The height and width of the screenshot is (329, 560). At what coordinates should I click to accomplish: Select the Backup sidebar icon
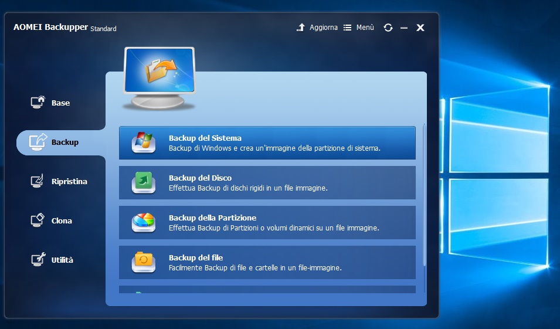pyautogui.click(x=38, y=142)
